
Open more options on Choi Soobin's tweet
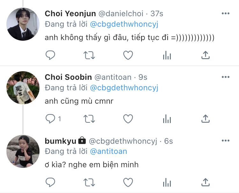click(x=226, y=77)
